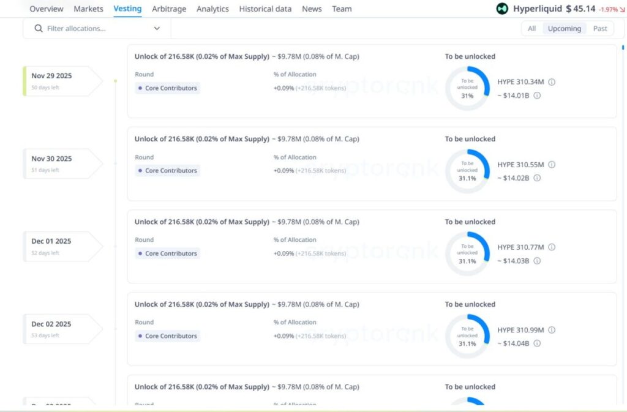Click info icon beside ~$14.04B value
Viewport: 627px width, 412px height.
[537, 343]
